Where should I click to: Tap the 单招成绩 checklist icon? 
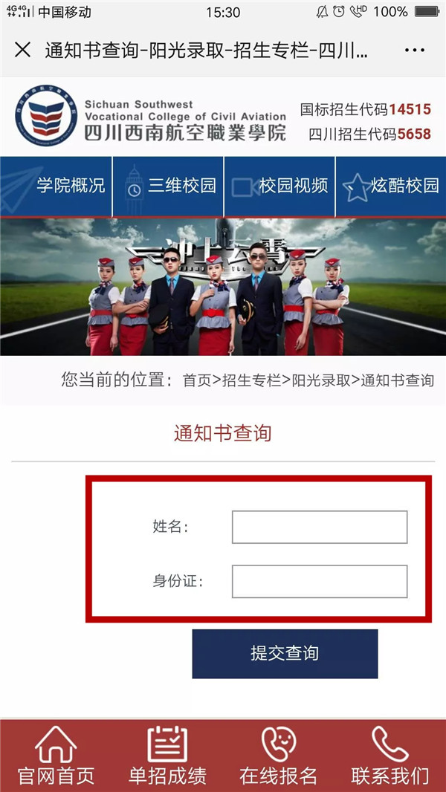coord(167,744)
